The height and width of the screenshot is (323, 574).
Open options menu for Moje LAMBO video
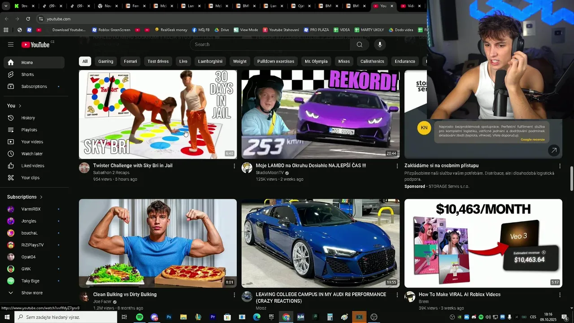tap(397, 166)
